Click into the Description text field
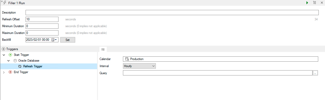 (x=172, y=13)
